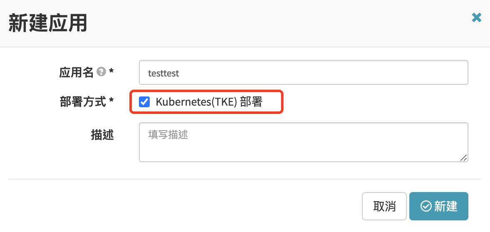The width and height of the screenshot is (490, 232).
Task: Click the 填写描述 placeholder text
Action: [x=168, y=135]
